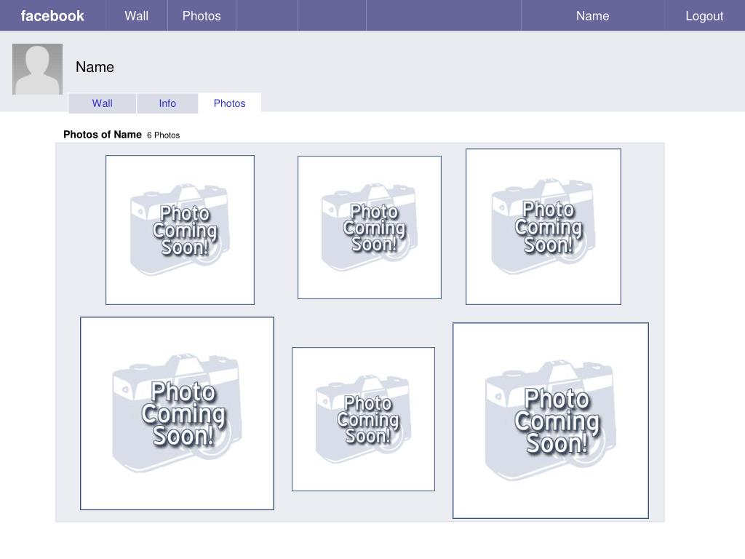Open Photos in the top navigation bar
The image size is (745, 559).
point(202,16)
